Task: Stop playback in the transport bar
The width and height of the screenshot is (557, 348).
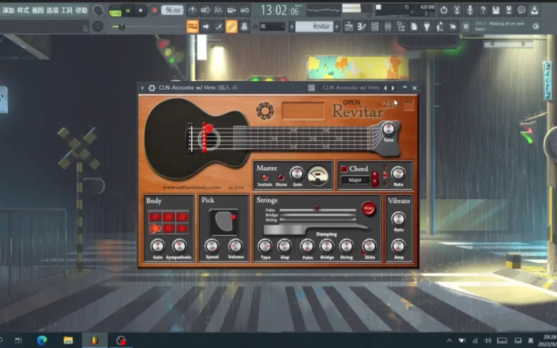Action: point(141,10)
